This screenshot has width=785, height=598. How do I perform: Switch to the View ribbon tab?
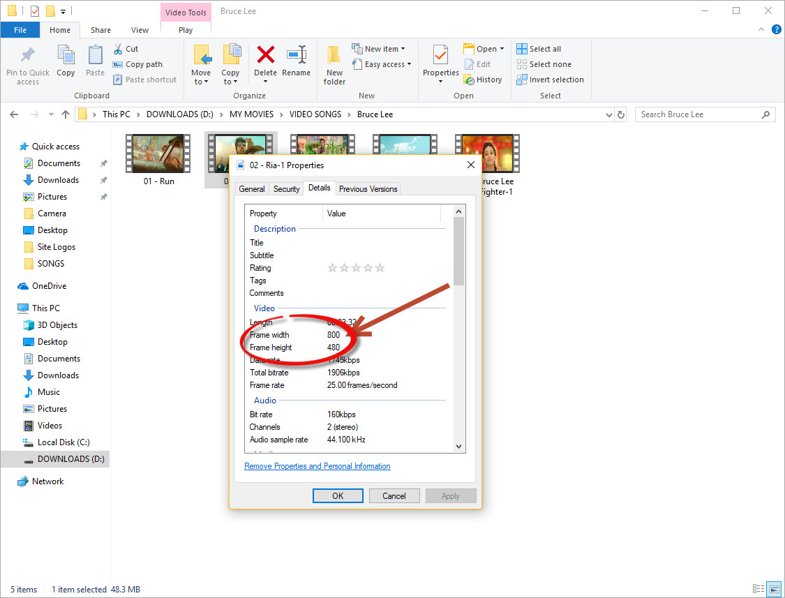tap(140, 30)
